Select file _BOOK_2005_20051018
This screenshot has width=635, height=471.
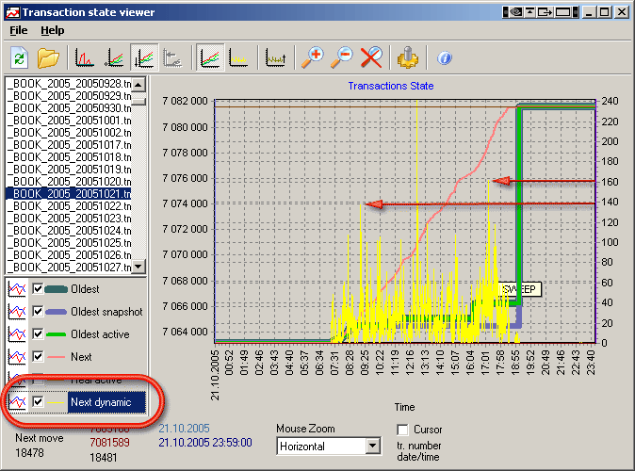click(x=69, y=156)
